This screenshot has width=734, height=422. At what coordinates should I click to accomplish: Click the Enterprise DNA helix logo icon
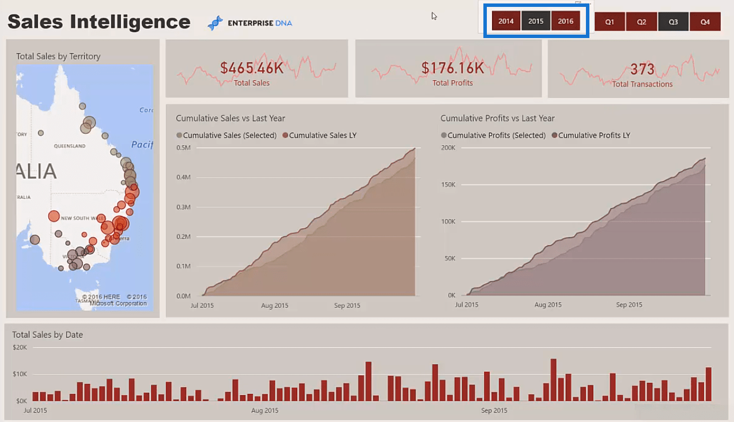coord(215,23)
